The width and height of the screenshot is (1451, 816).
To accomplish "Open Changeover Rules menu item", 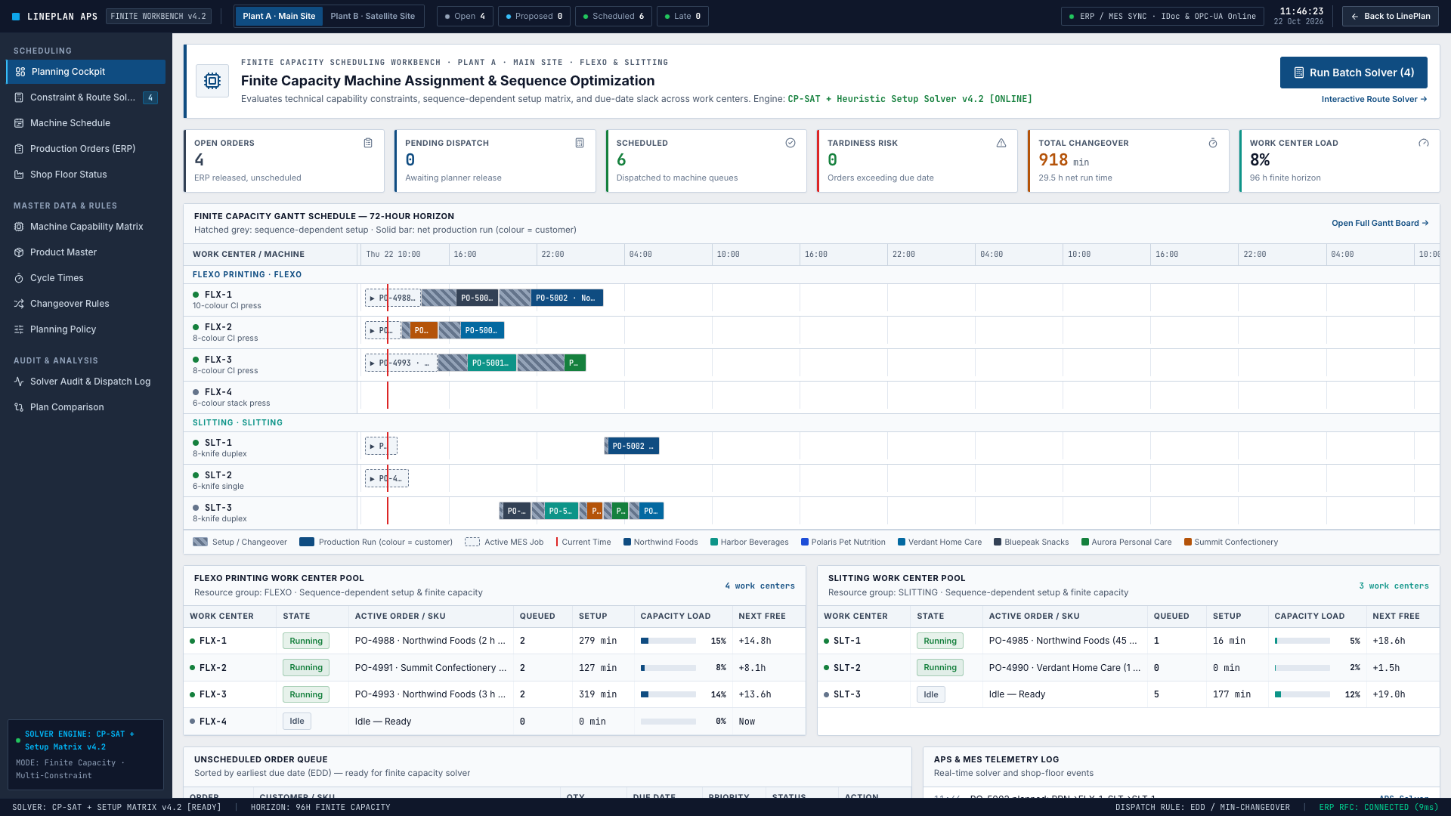I will pyautogui.click(x=85, y=304).
